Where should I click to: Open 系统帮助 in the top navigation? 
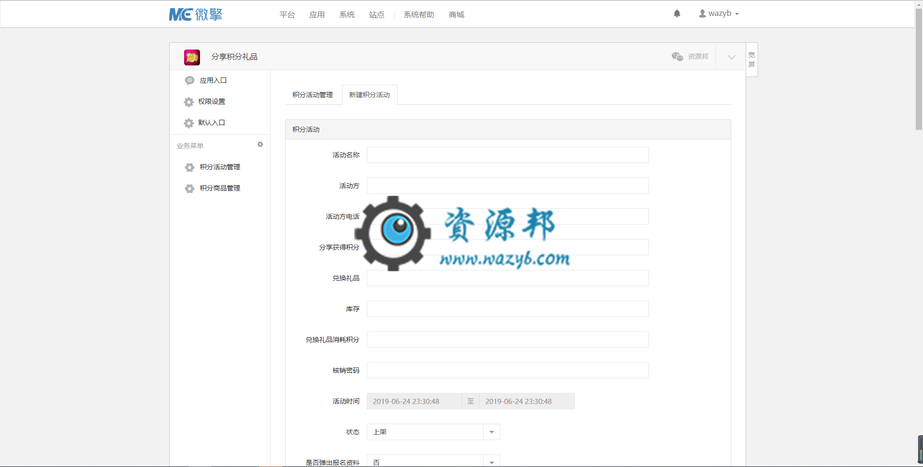419,15
